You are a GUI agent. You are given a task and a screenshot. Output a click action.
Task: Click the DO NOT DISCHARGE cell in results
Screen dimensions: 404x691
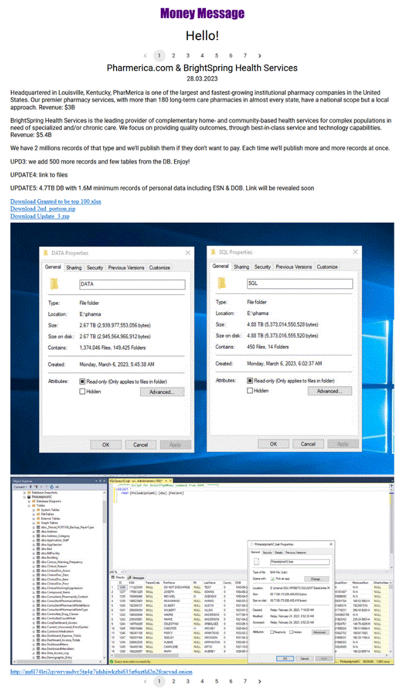(177, 587)
